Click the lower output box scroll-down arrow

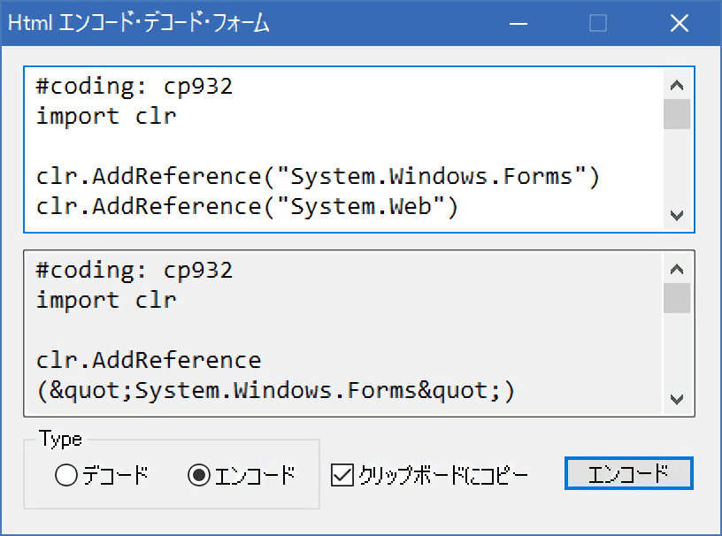click(x=677, y=399)
